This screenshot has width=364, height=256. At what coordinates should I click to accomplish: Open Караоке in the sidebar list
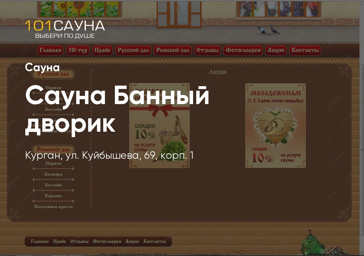53,196
